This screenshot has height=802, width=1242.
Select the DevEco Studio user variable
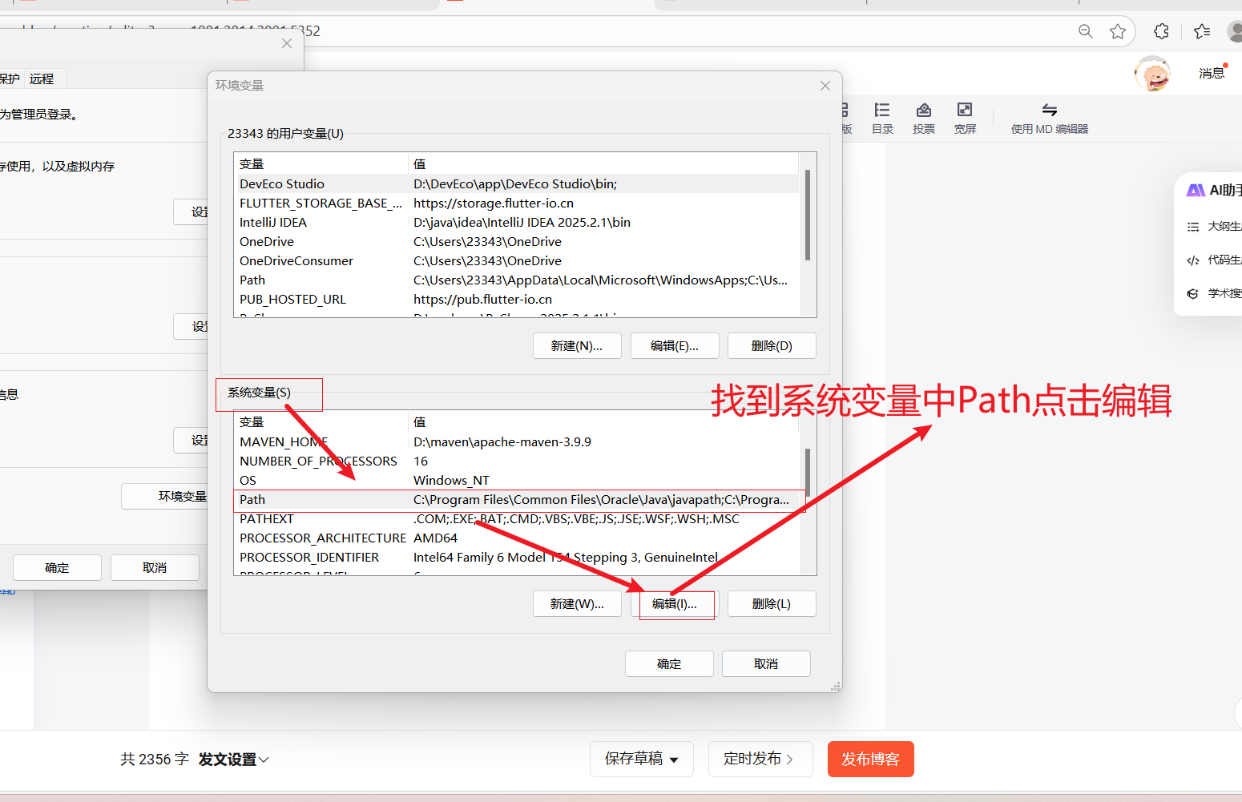pyautogui.click(x=517, y=184)
